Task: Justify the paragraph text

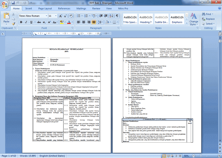Action: (x=94, y=22)
